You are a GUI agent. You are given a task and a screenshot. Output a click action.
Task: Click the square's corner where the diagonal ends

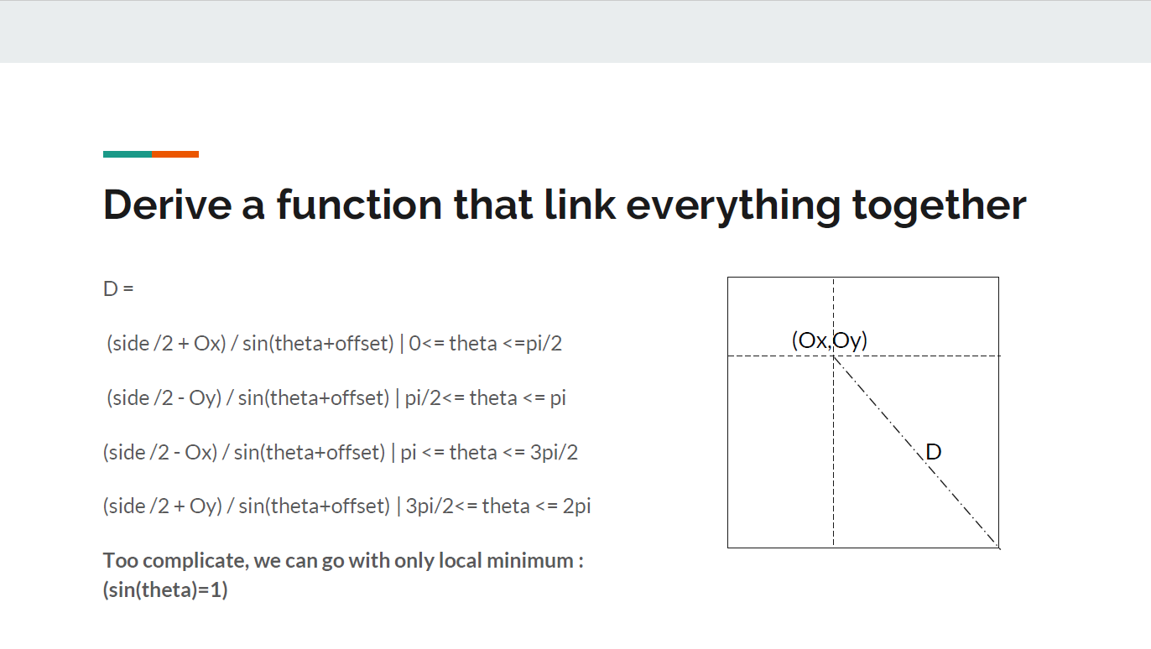998,548
